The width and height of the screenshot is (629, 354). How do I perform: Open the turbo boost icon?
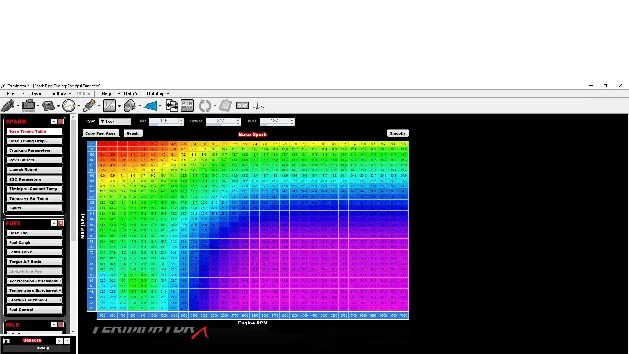click(x=130, y=106)
